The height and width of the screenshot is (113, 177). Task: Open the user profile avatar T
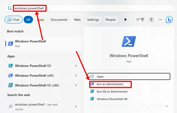[151, 20]
